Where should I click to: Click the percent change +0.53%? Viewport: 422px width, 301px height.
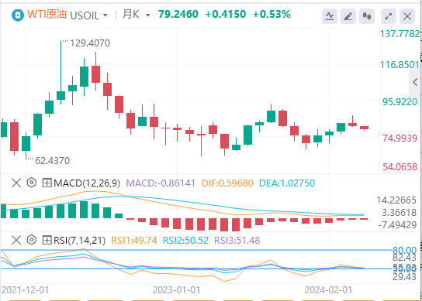pos(272,14)
